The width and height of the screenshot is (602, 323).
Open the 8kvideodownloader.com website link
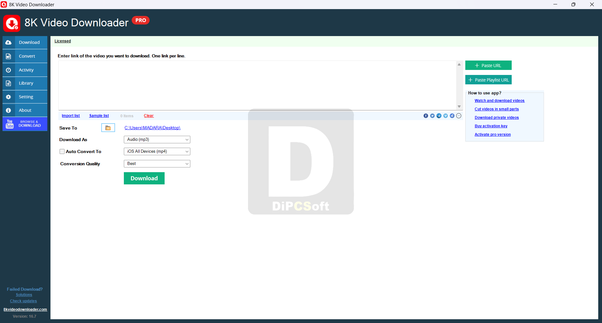(x=25, y=310)
